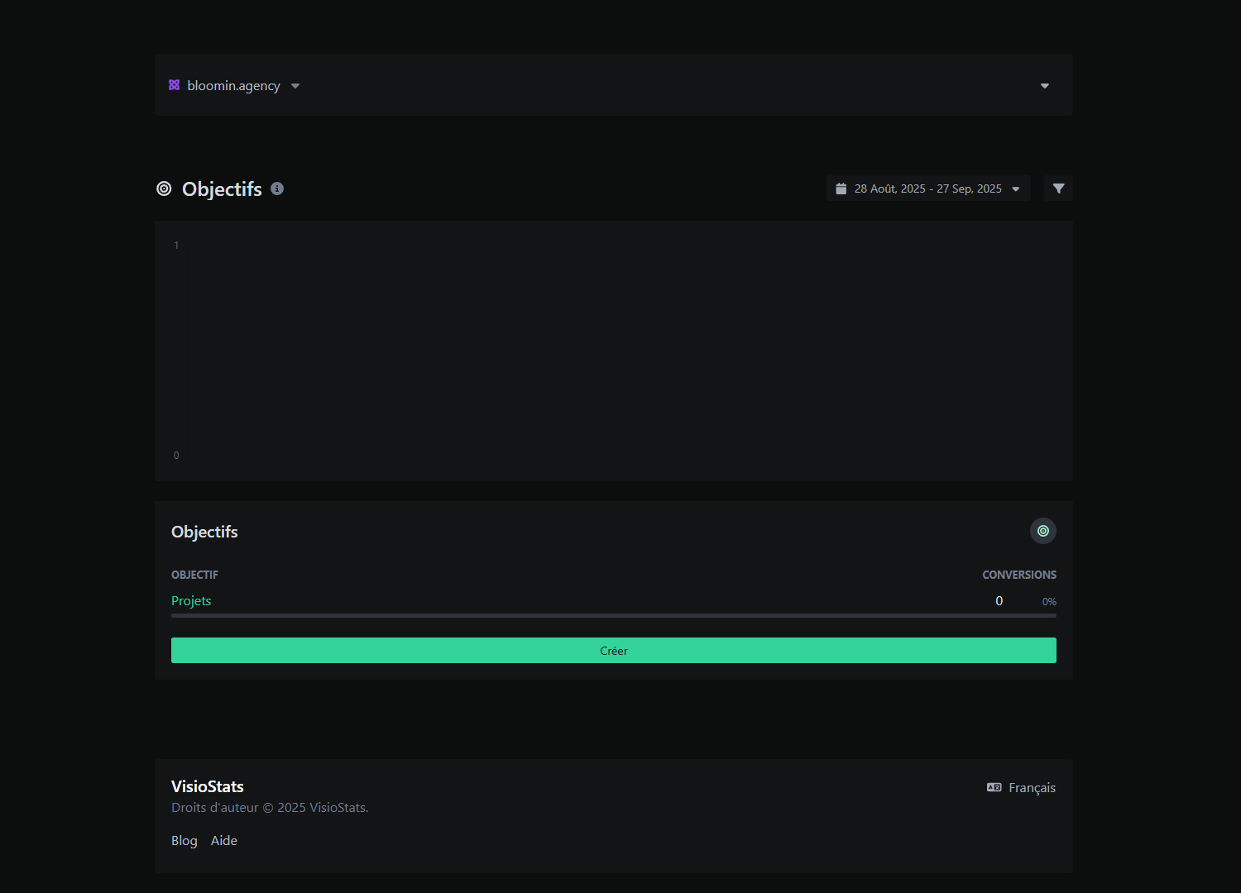Click the calendar icon in date picker

point(841,189)
